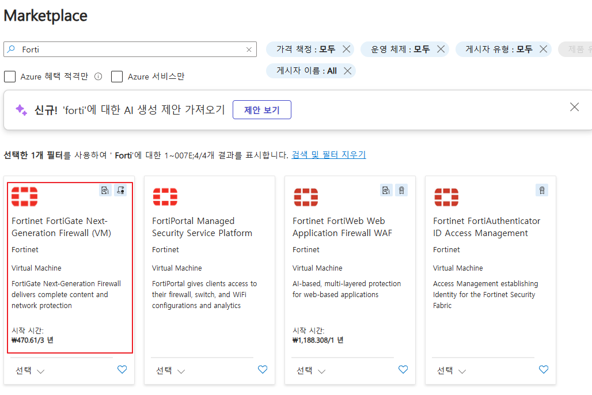
Task: Click the search magnifier icon
Action: [x=12, y=49]
